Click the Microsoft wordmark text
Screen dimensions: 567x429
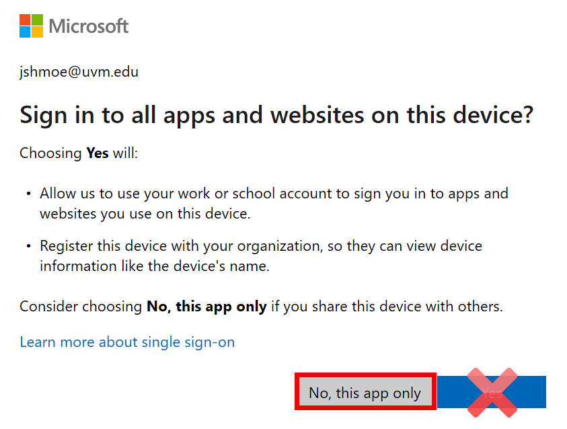tap(89, 27)
